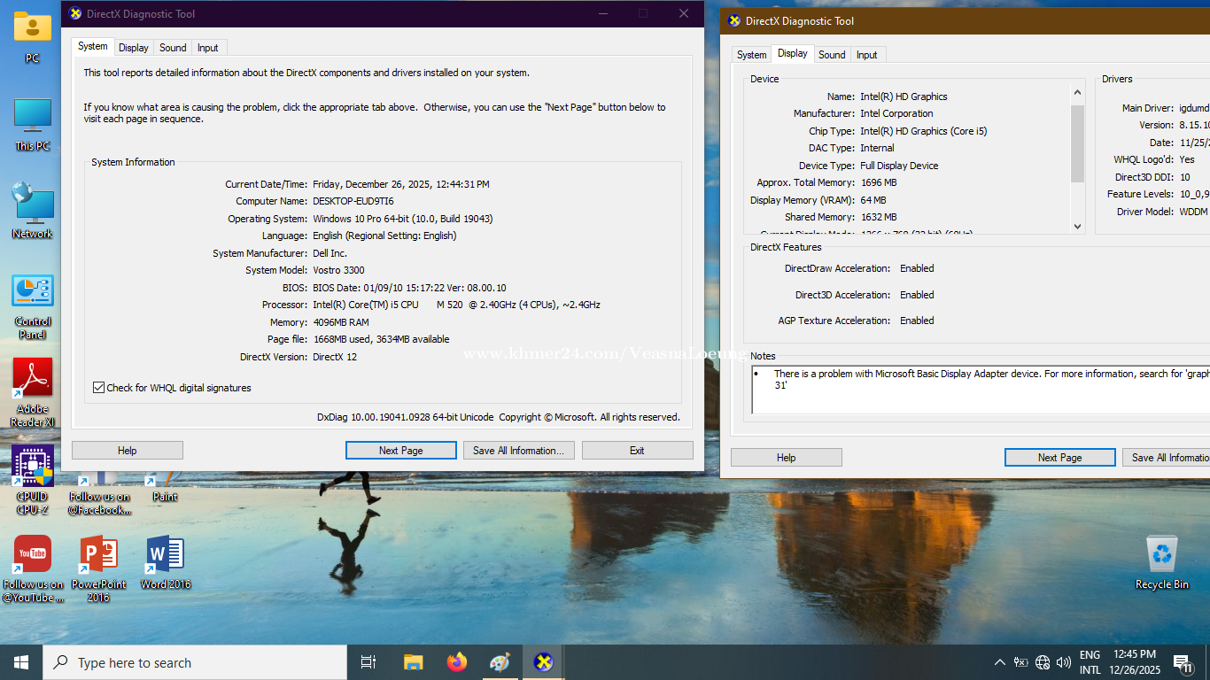This screenshot has height=680, width=1210.
Task: Toggle Check for WHQL digital signatures
Action: (98, 388)
